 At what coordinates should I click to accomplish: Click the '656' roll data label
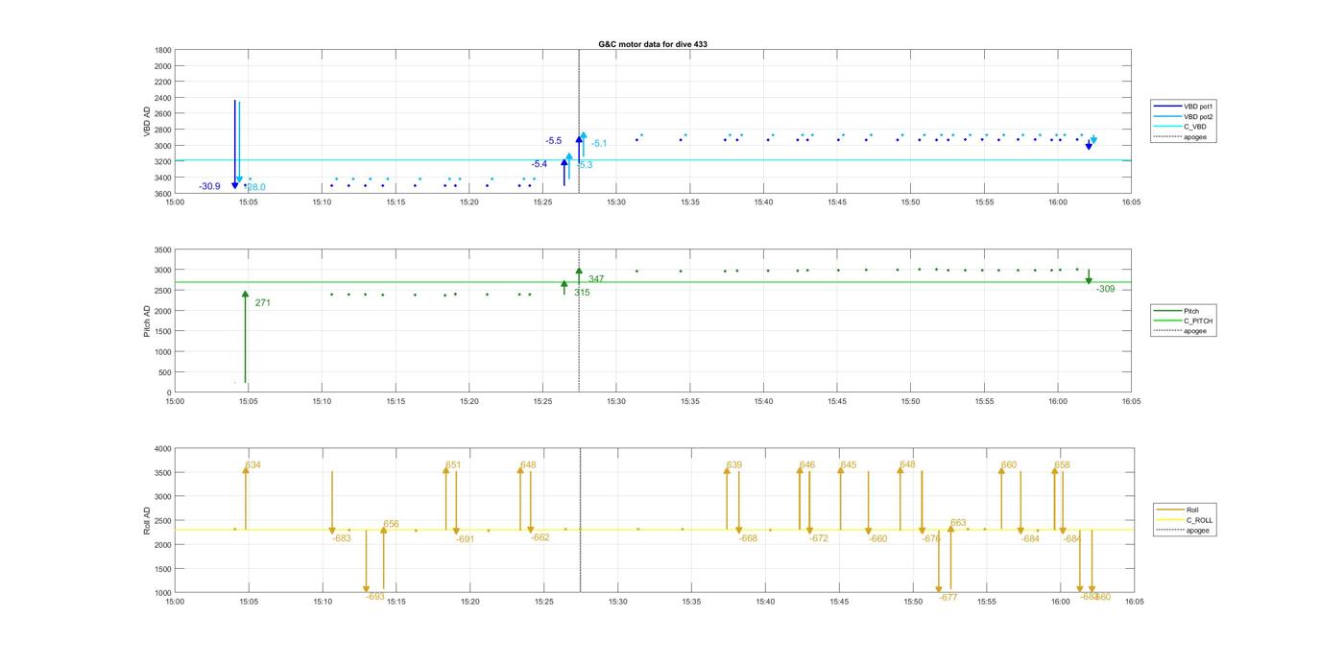391,525
